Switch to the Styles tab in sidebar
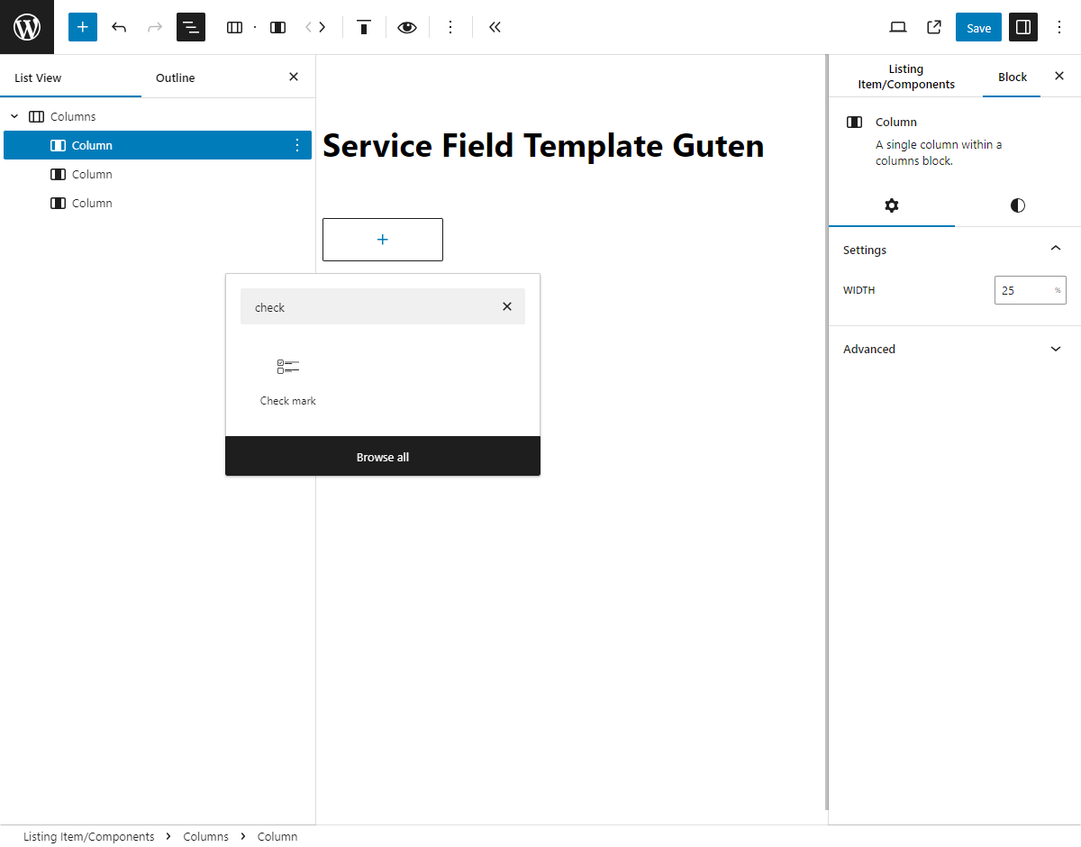This screenshot has width=1081, height=847. (1017, 205)
